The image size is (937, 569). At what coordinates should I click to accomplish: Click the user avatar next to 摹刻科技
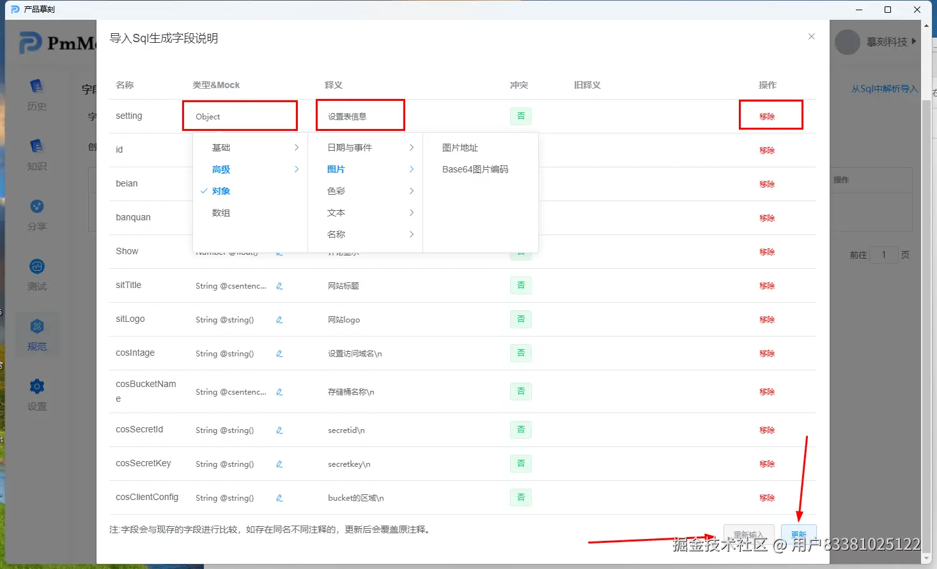click(848, 42)
